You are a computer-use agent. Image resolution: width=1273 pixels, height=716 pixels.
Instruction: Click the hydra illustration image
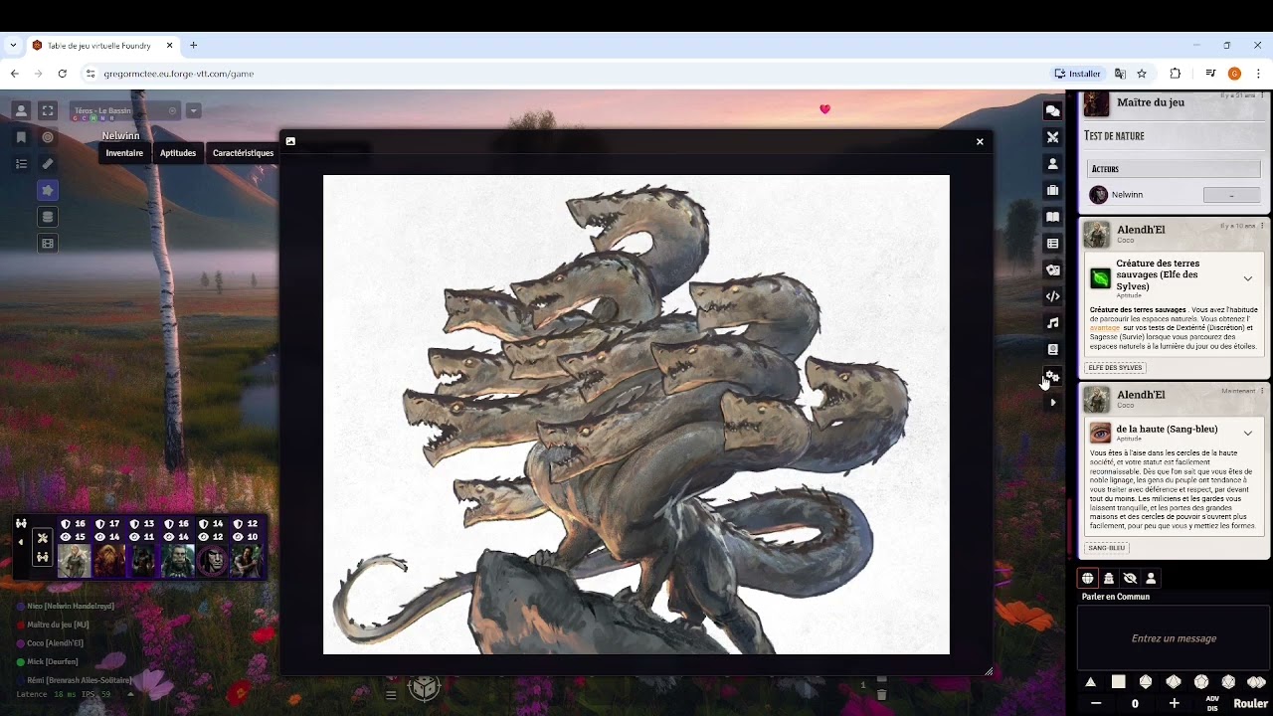click(636, 415)
